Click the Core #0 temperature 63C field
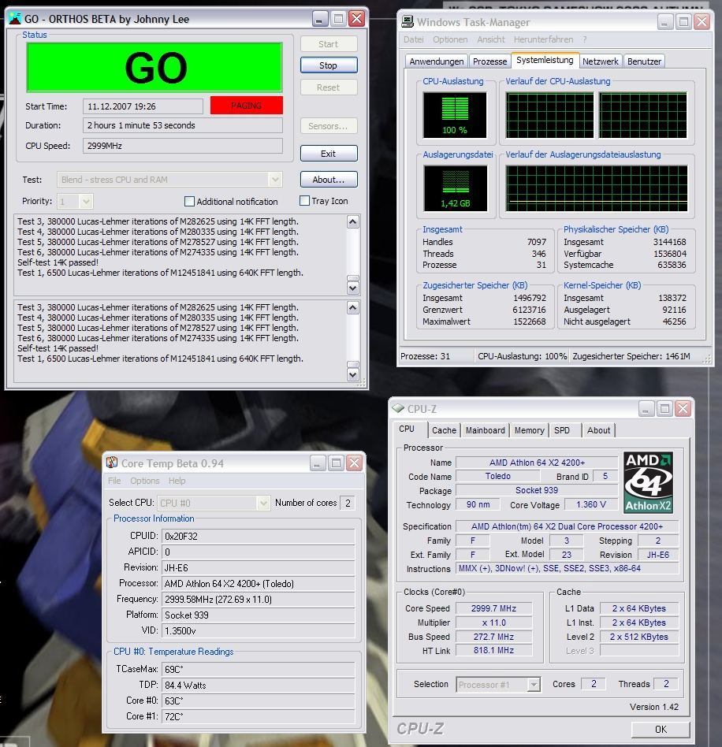 [x=259, y=701]
